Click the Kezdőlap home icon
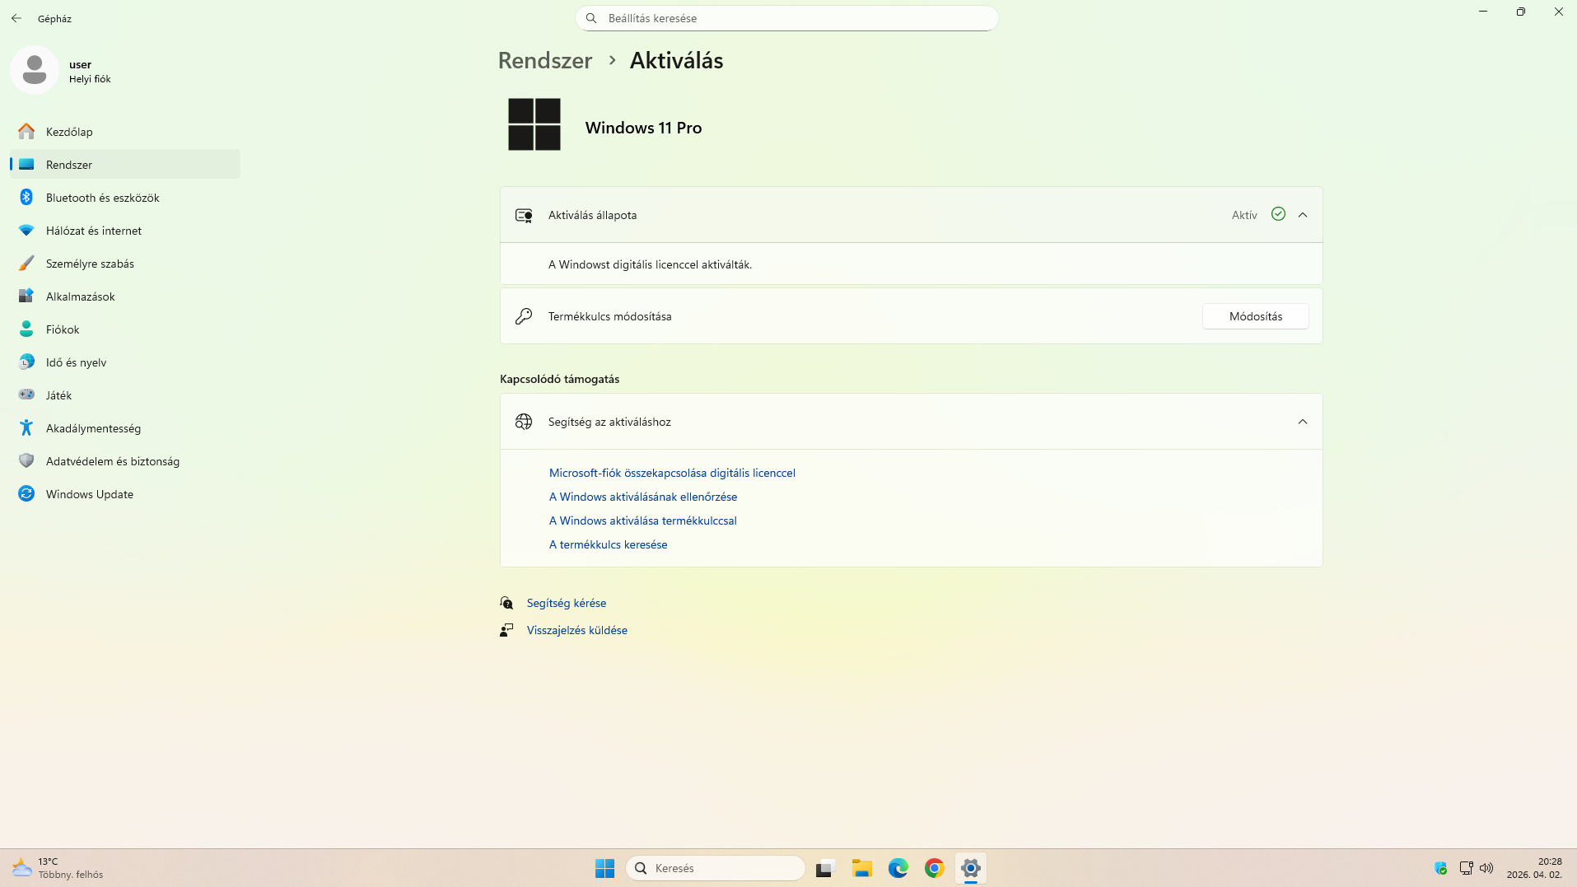Screen dimensions: 1577x887 click(x=26, y=132)
